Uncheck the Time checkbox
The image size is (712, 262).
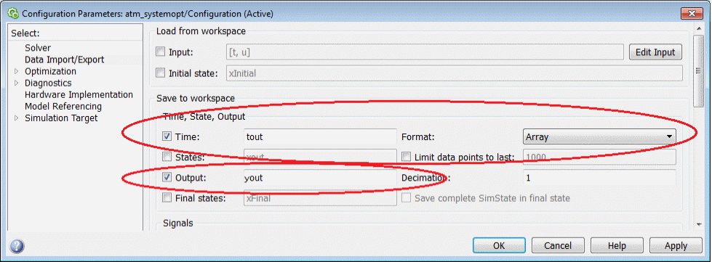pos(167,136)
